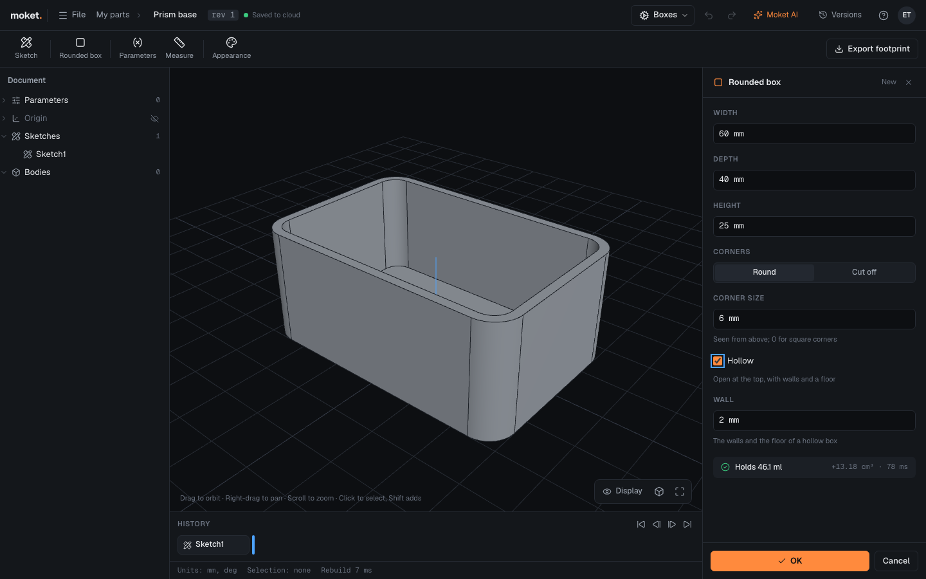Select the Sketch tool
926x579 pixels.
point(26,48)
